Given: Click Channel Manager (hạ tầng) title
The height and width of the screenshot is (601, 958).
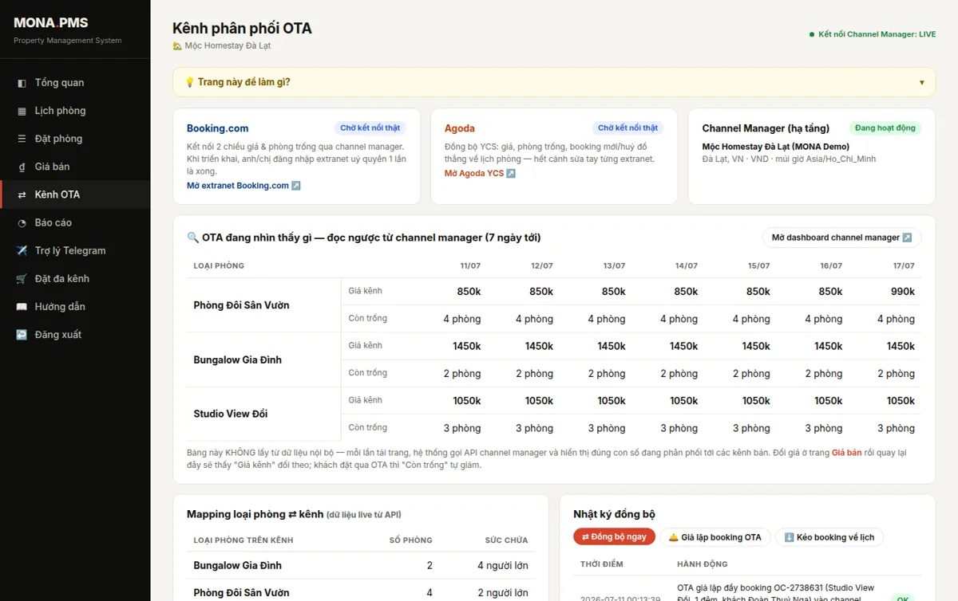Looking at the screenshot, I should (766, 128).
